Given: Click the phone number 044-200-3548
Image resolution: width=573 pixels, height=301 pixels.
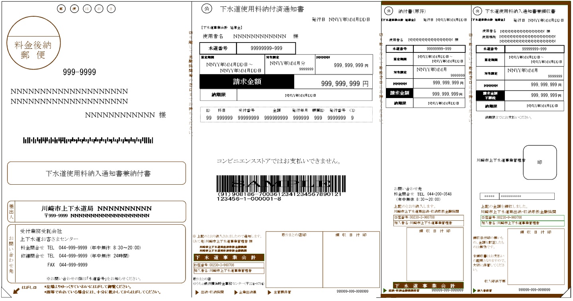Looking at the screenshot, I should click(440, 194).
